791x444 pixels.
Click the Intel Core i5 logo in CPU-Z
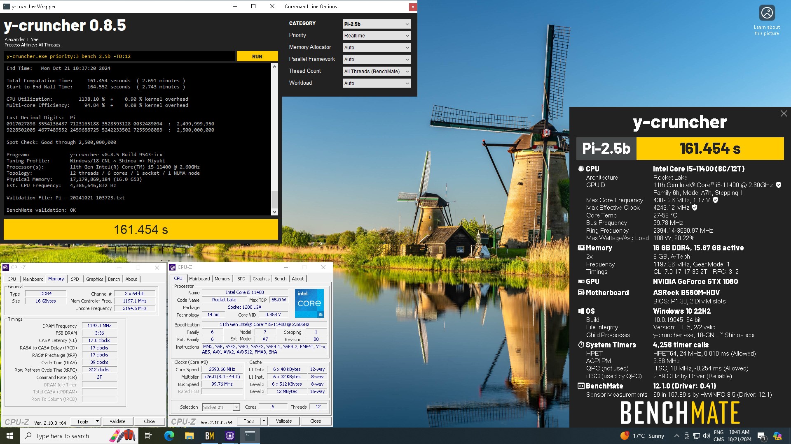pos(309,303)
